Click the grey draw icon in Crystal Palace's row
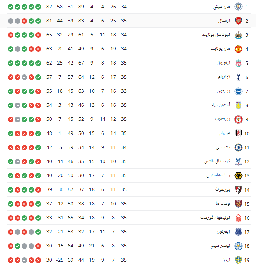 tap(18, 161)
